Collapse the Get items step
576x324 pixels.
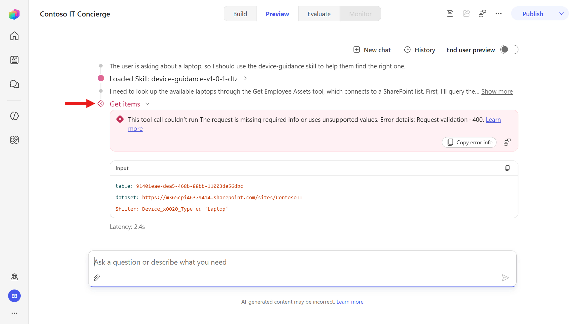tap(147, 104)
